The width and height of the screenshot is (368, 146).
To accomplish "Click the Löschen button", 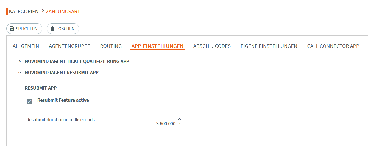I will tap(63, 29).
